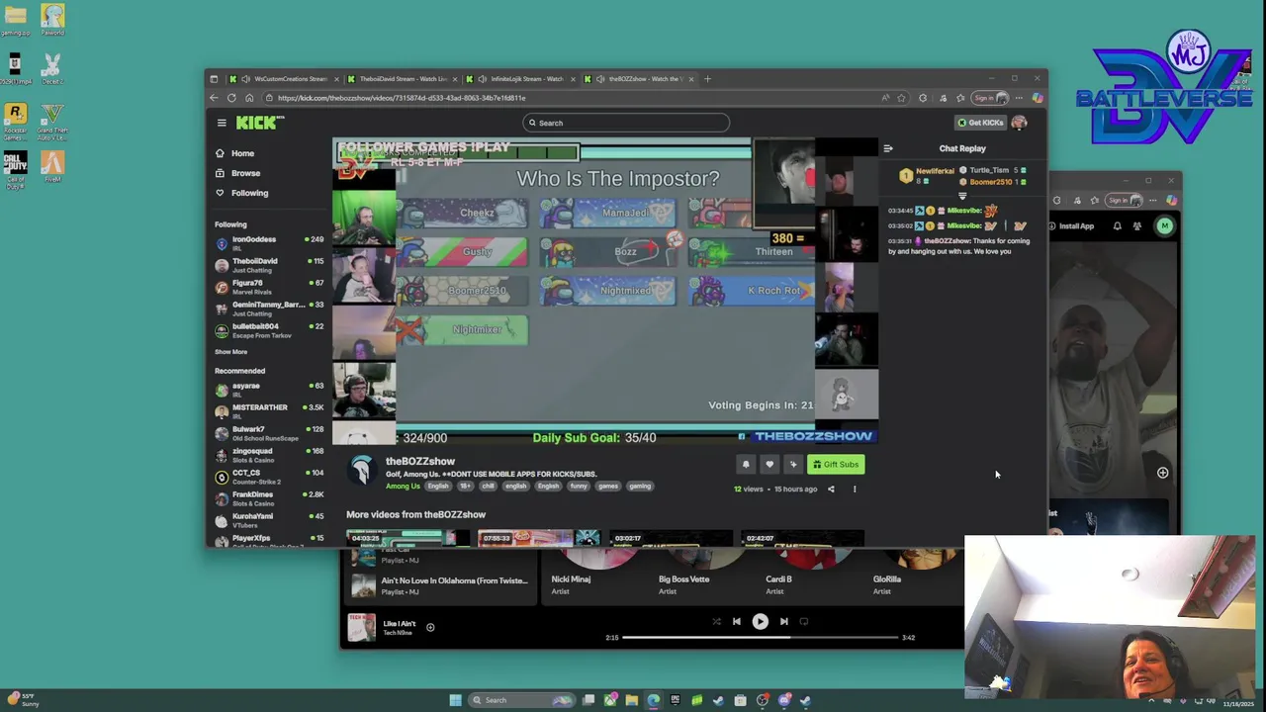The width and height of the screenshot is (1266, 712).
Task: Switch to InfiniteLojik Stream tab
Action: point(520,79)
